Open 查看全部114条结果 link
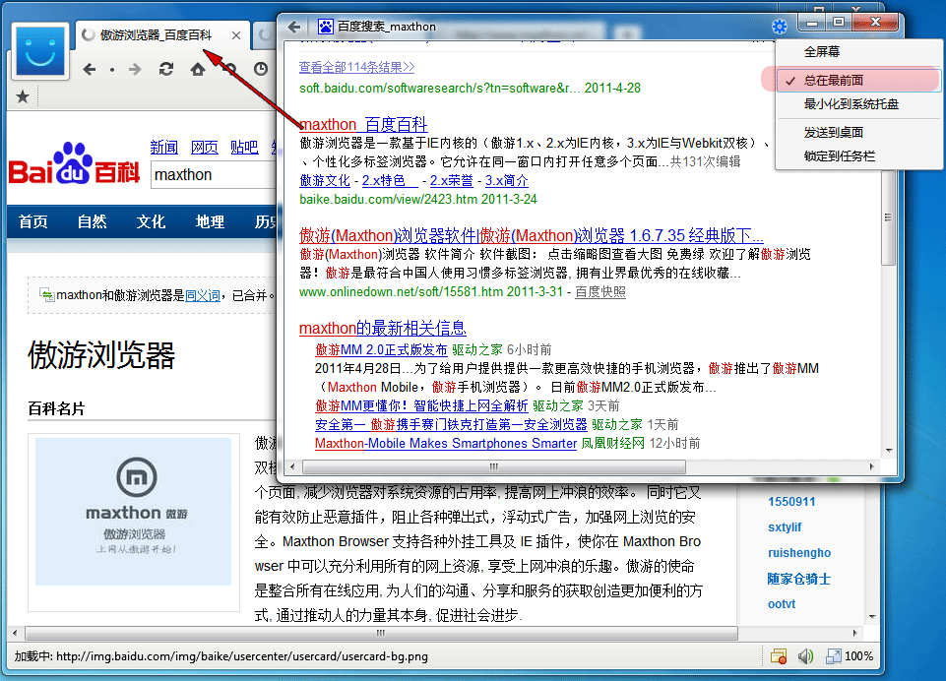Viewport: 946px width, 681px height. coord(357,67)
